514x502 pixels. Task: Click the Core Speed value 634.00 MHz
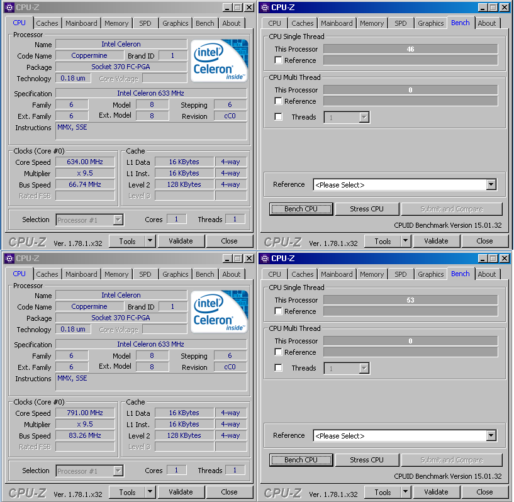[85, 162]
